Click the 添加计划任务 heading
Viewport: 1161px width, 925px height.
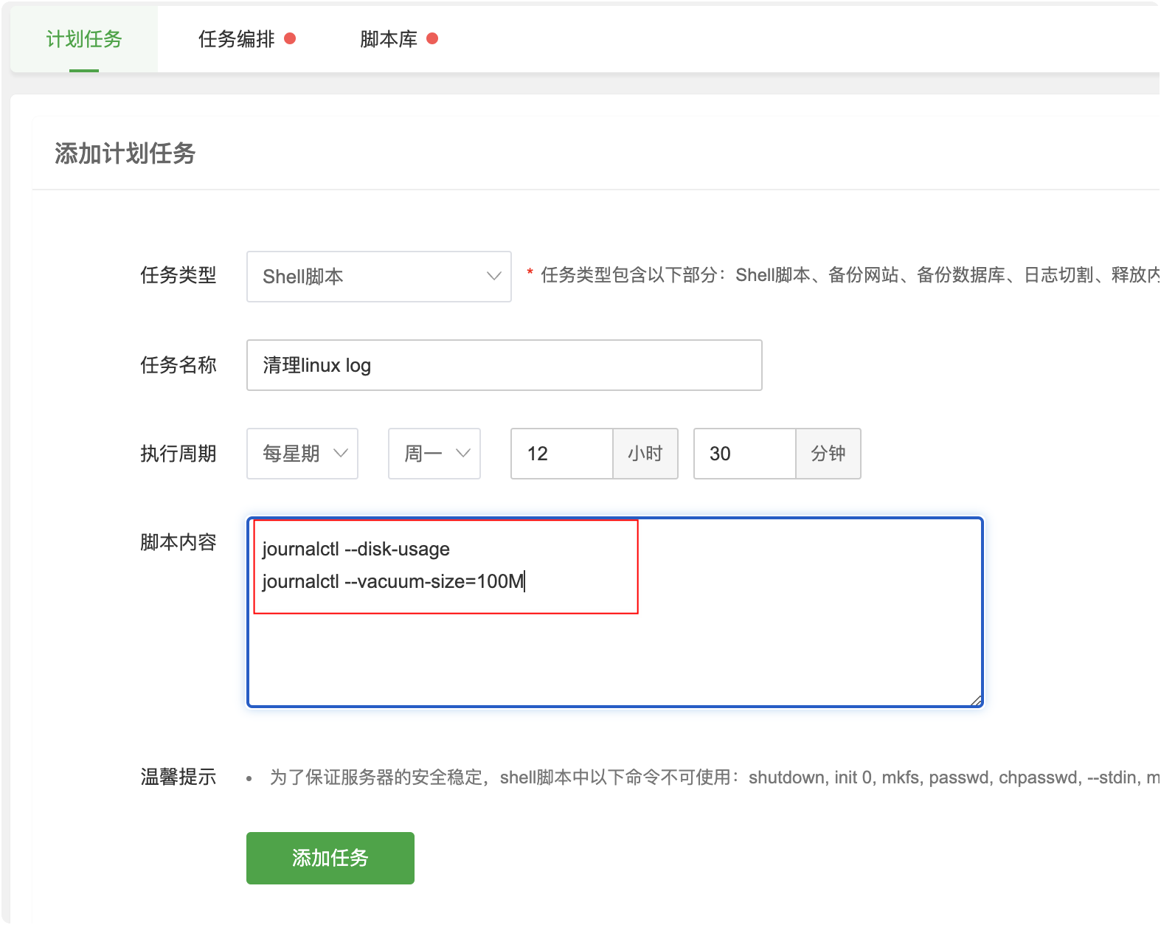coord(125,153)
